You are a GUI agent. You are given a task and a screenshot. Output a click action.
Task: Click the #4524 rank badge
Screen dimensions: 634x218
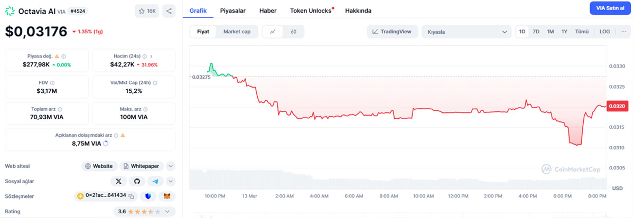point(78,11)
